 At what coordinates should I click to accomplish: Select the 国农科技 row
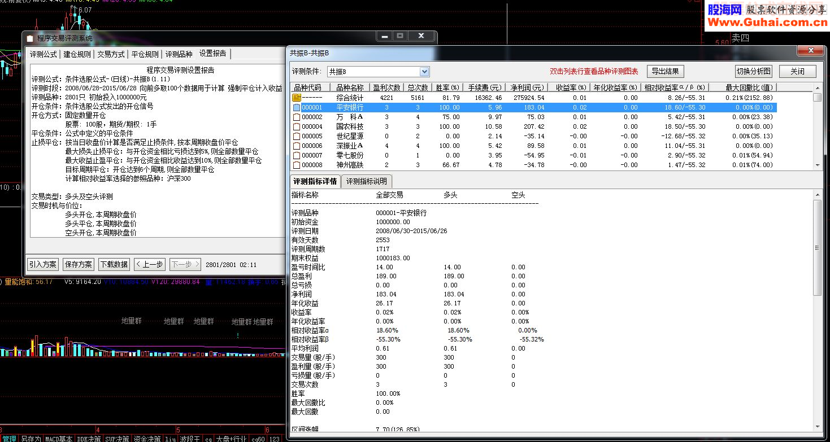[x=534, y=126]
